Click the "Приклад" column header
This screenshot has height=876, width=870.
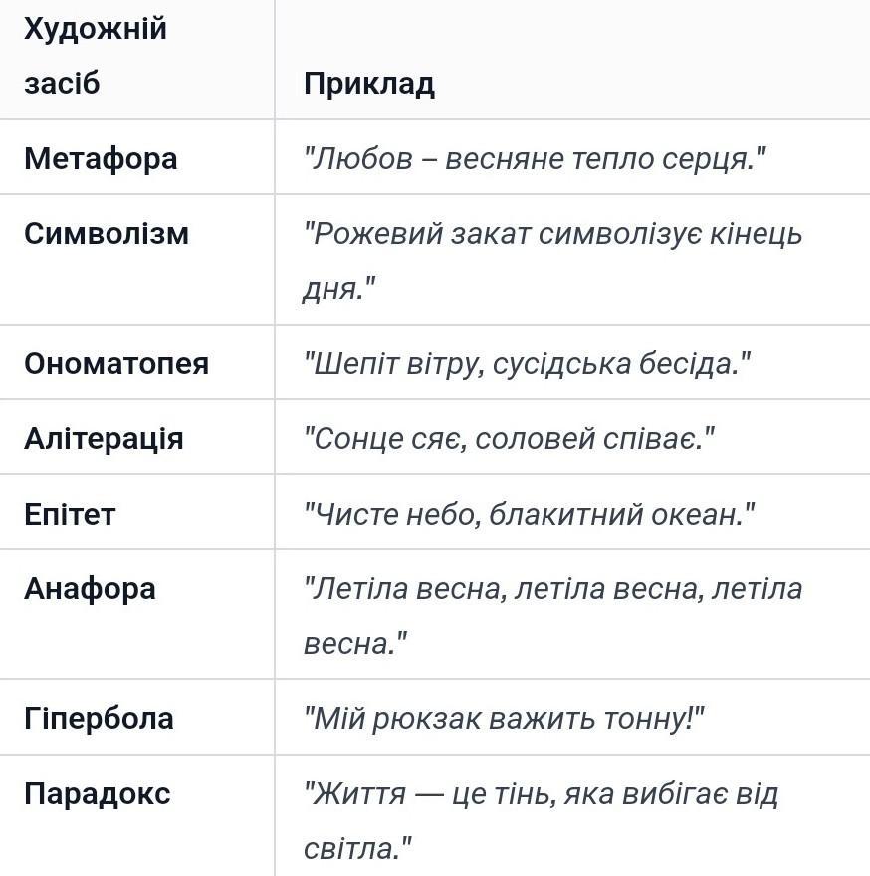[369, 84]
